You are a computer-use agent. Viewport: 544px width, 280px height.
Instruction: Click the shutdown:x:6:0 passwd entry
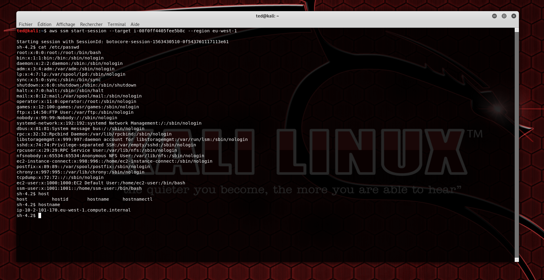coord(76,85)
